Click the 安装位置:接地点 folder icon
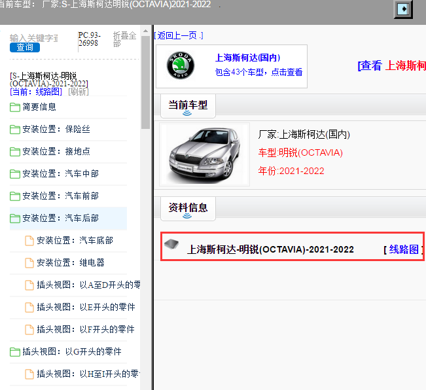Viewport: 426px width, 390px height. pos(15,152)
